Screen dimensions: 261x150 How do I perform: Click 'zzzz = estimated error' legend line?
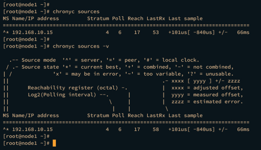click(x=207, y=102)
